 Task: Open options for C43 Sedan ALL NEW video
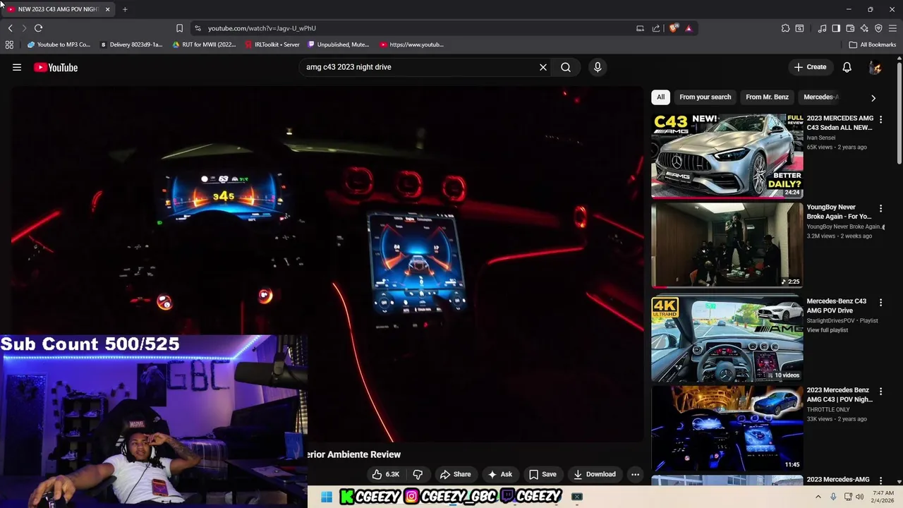click(x=880, y=120)
